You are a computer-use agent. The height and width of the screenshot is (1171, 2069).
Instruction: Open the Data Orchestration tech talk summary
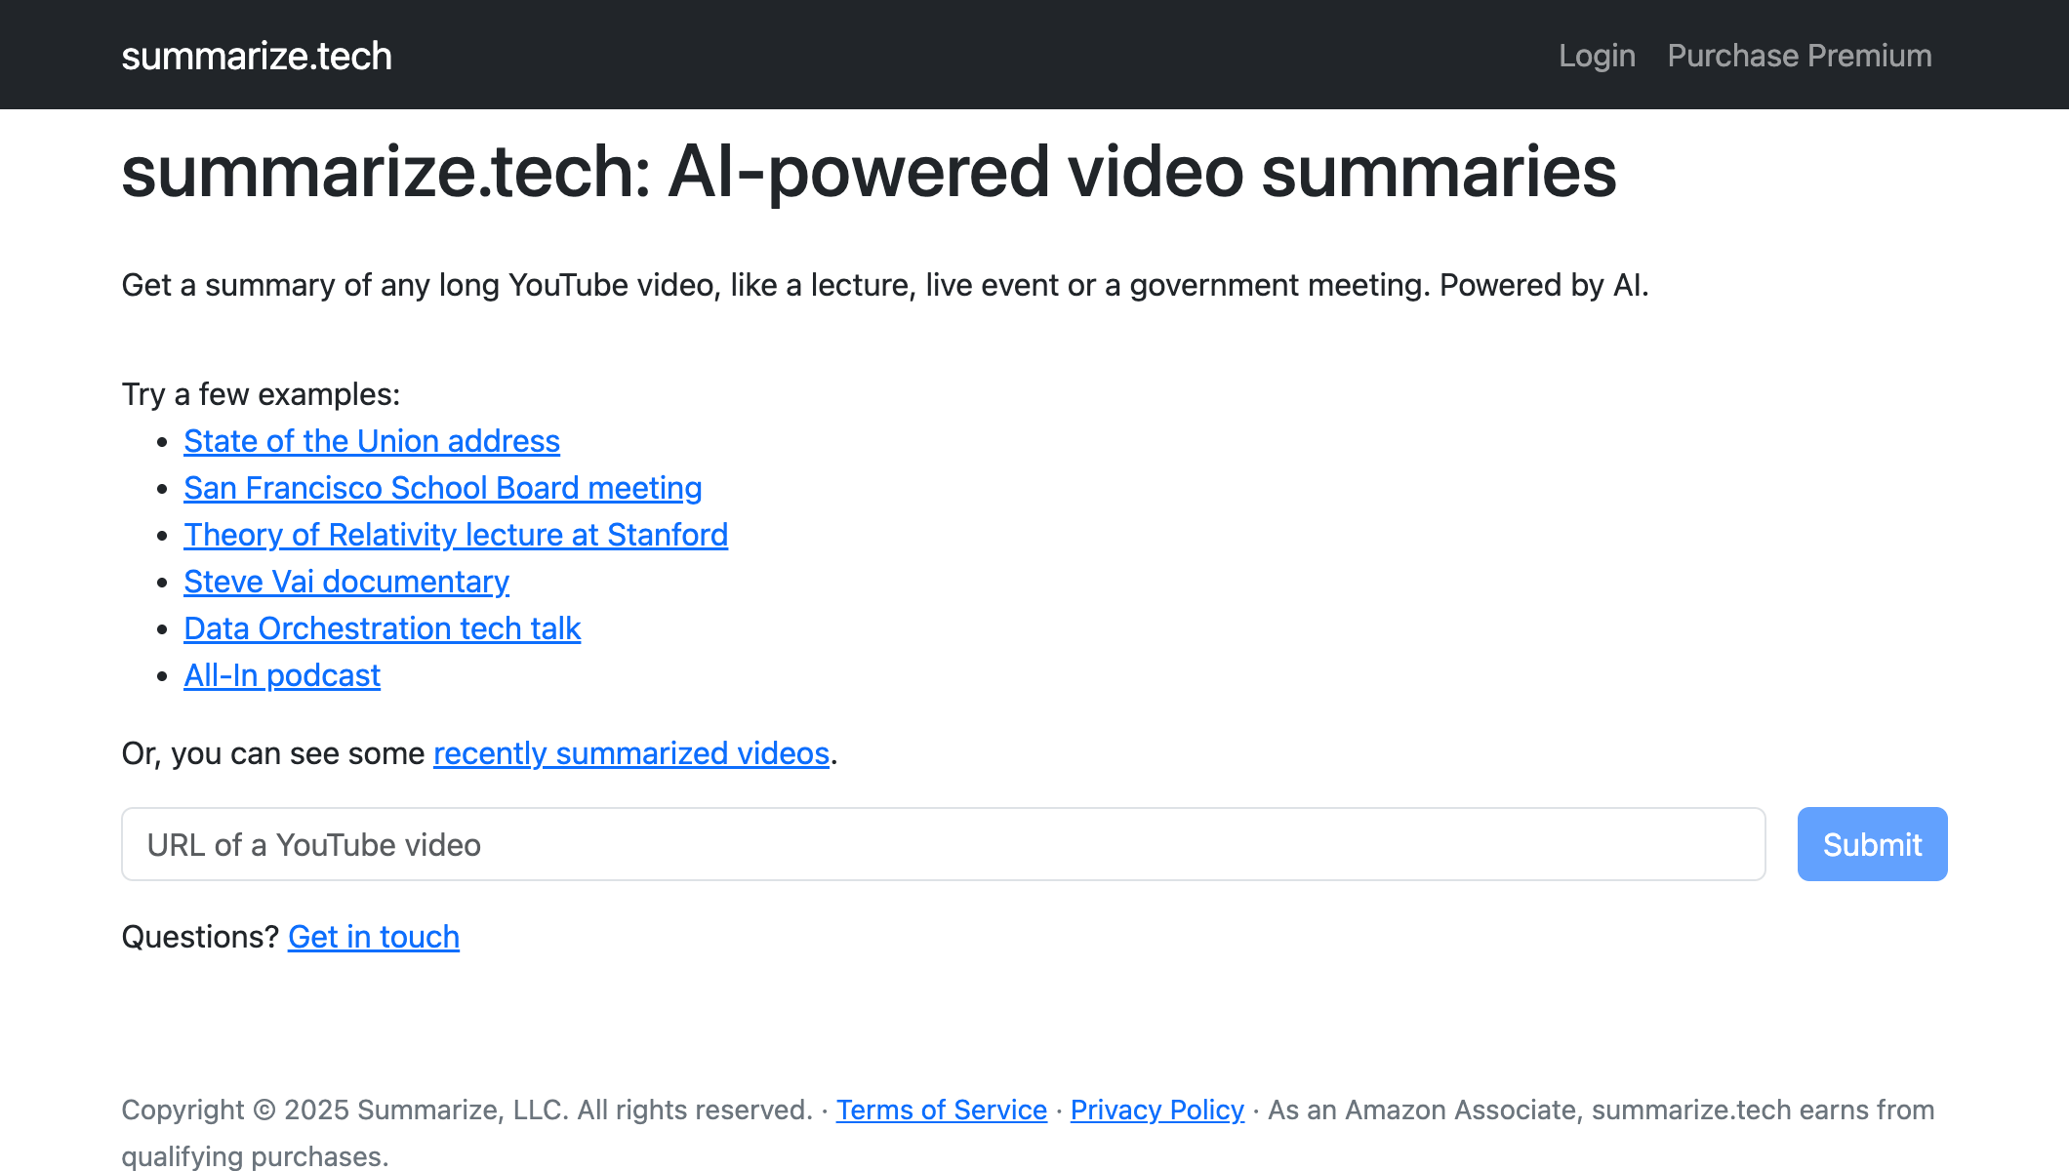pyautogui.click(x=382, y=628)
